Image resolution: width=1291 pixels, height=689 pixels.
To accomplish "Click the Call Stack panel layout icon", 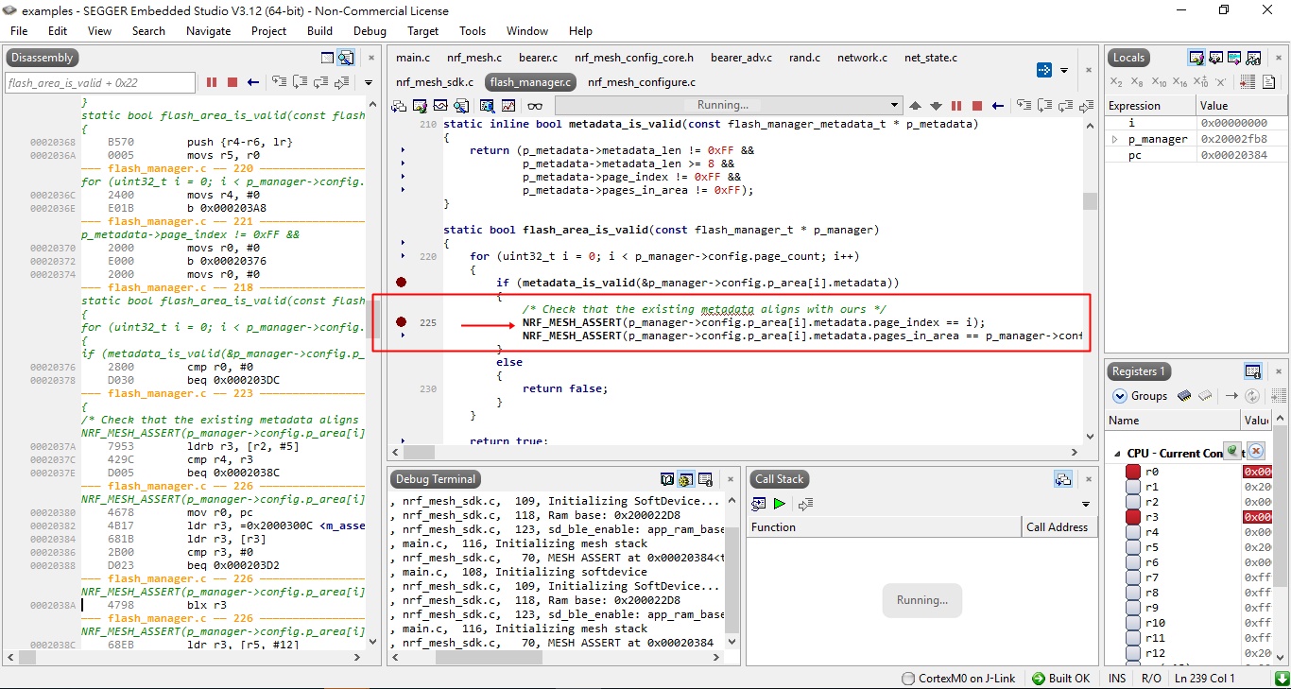I will point(1063,479).
